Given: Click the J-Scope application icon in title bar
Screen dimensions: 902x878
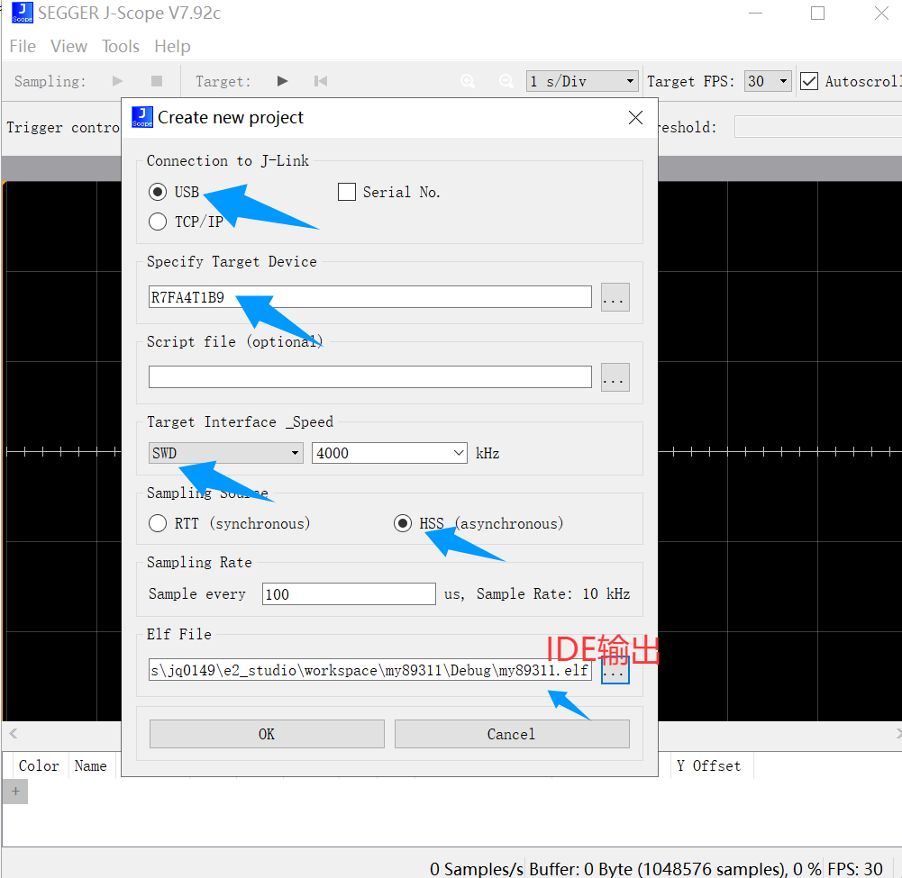Looking at the screenshot, I should [x=23, y=13].
